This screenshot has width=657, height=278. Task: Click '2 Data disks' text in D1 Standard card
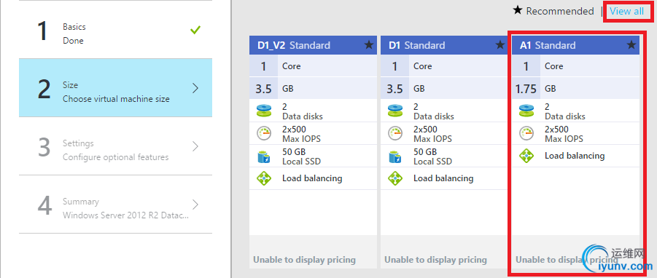(x=434, y=111)
